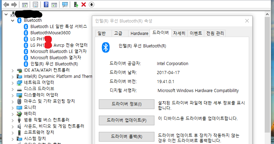Click the disable device down-arrow icon
274x144 pixels.
click(92, 4)
